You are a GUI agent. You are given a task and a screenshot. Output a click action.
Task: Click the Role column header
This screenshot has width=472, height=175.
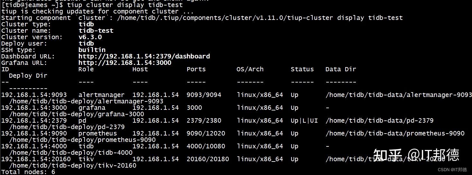(x=86, y=69)
